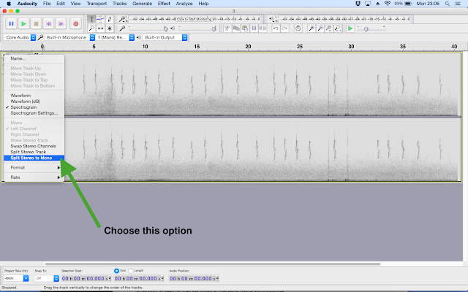Viewport: 468px width, 292px height.
Task: Expand the Rate submenu
Action: 34,177
